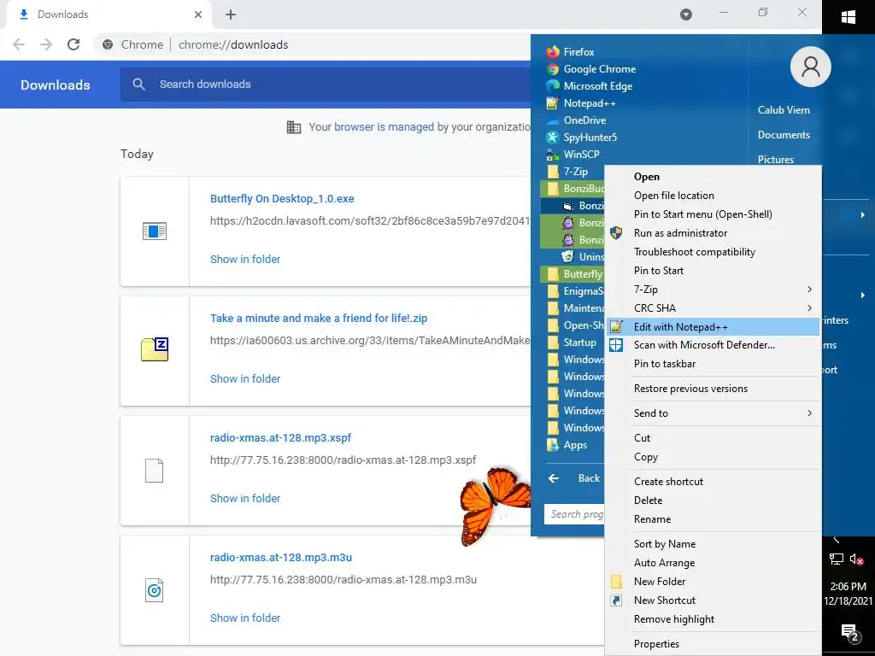Choose Cut in the context menu
Viewport: 875px width, 656px height.
[713, 438]
